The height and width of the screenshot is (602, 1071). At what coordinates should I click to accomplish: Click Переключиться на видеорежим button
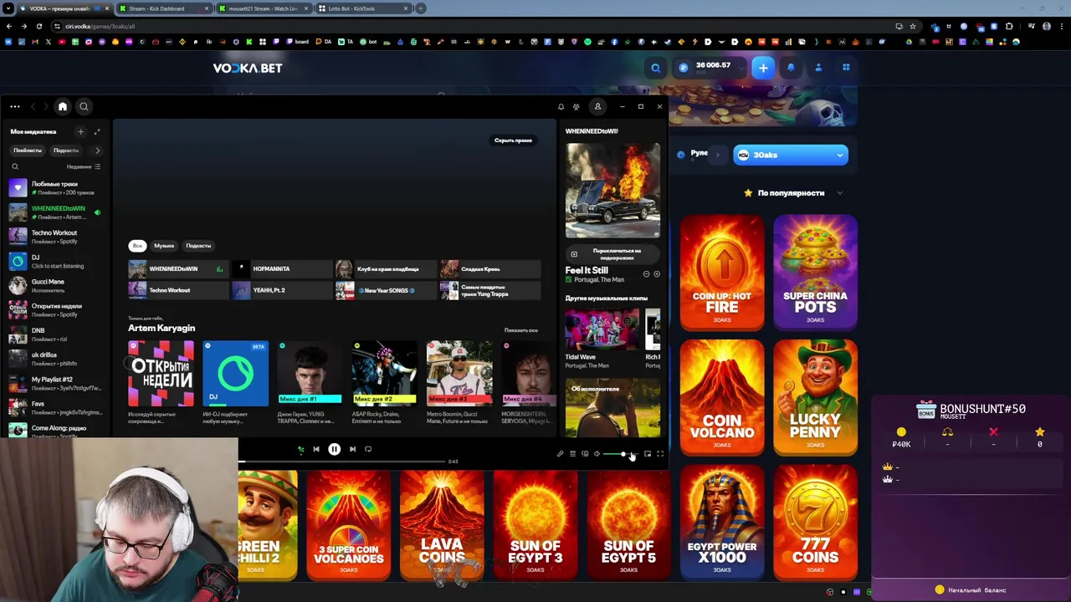(x=612, y=254)
